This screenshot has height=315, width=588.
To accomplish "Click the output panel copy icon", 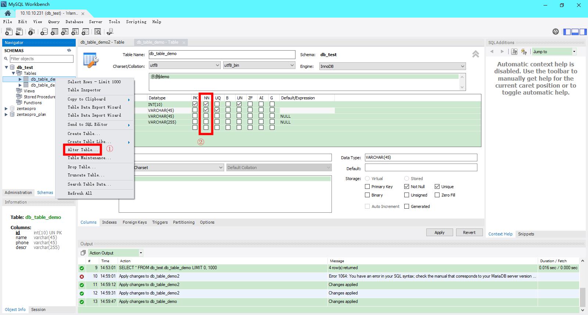I will click(83, 253).
